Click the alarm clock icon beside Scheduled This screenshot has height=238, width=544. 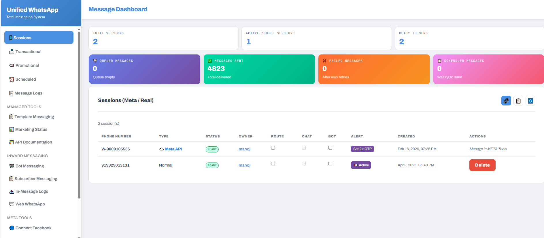[x=12, y=79]
